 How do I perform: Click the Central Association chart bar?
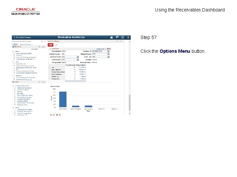coord(76,107)
